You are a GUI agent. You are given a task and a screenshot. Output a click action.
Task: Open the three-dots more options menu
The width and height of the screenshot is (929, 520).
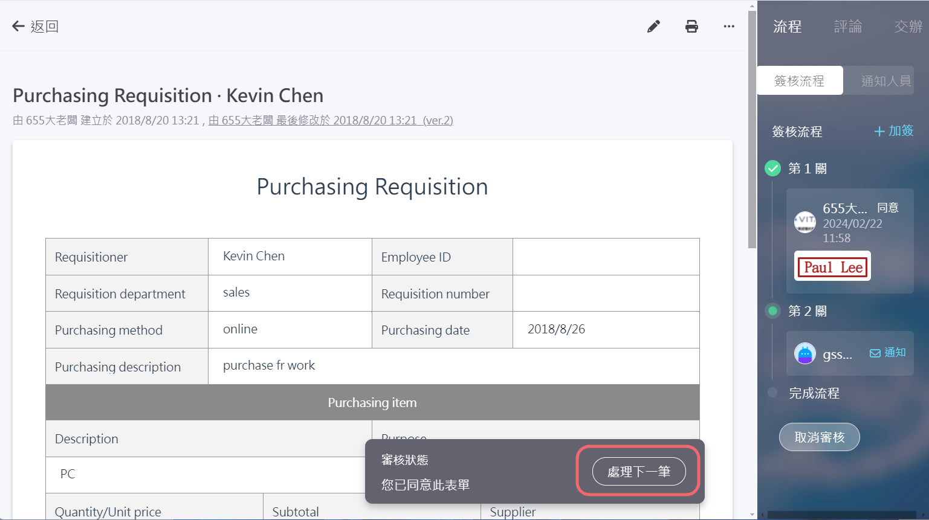coord(729,27)
